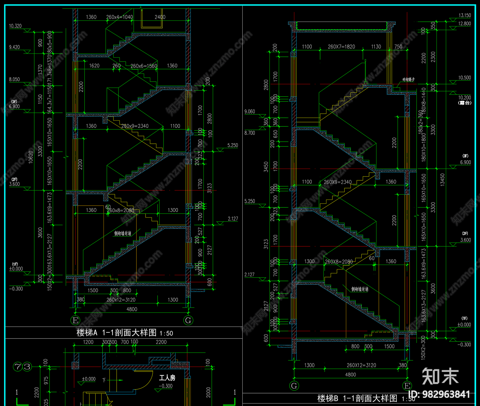Select the '10.200 (露台)' terrace elevation
This screenshot has height=406, width=480.
pyautogui.click(x=465, y=100)
